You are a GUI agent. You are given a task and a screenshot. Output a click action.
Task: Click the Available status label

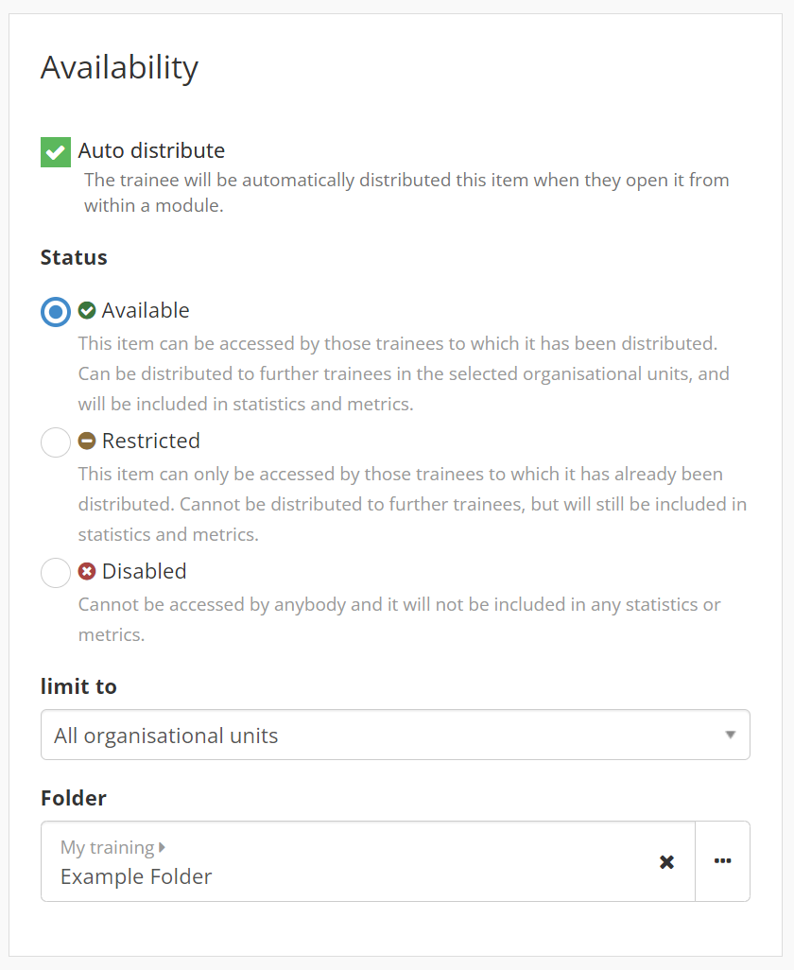tap(146, 310)
